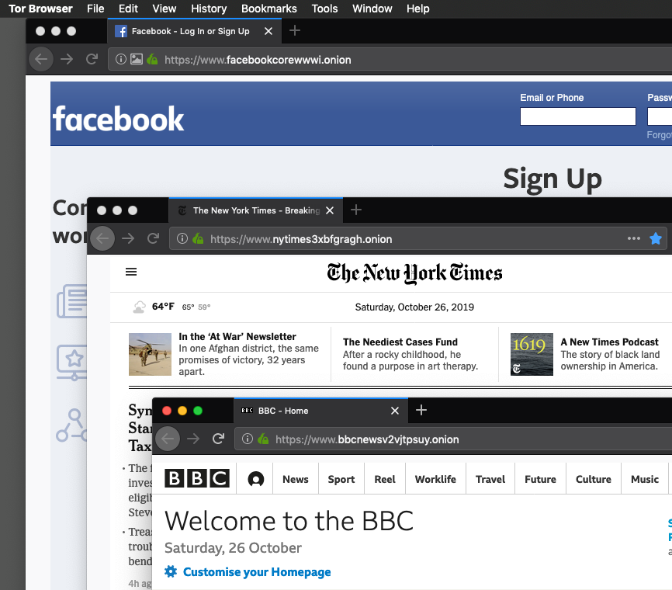Open a new tab in BBC window
Image resolution: width=672 pixels, height=590 pixels.
click(x=421, y=410)
